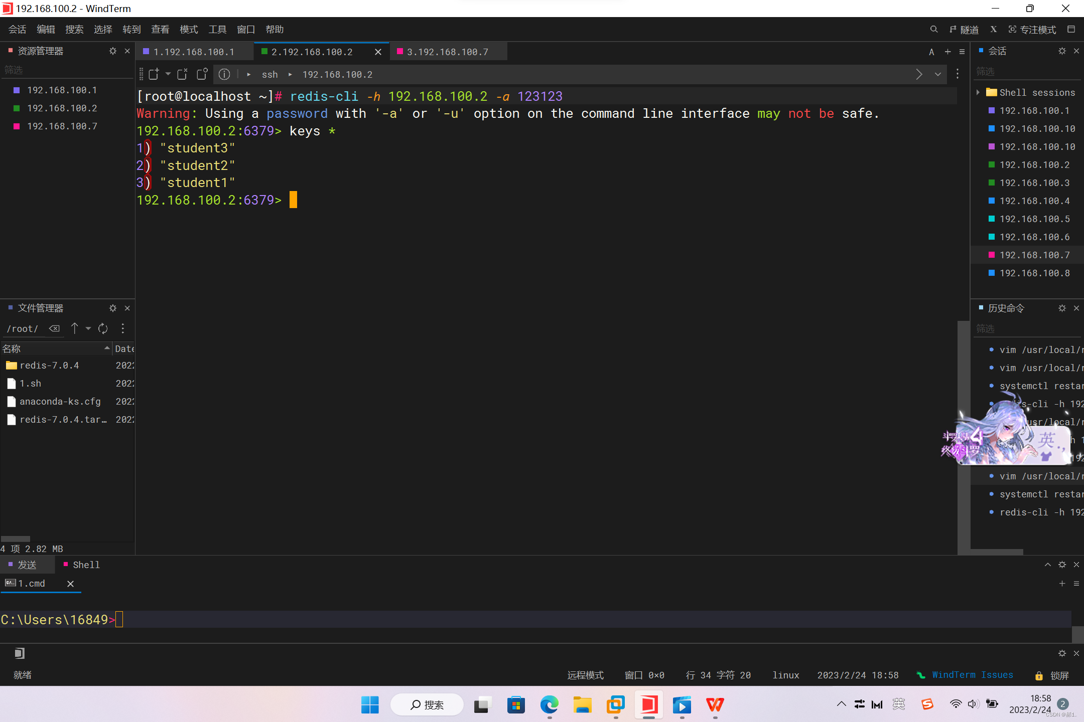Expand the Shell sessions folder

pyautogui.click(x=978, y=92)
